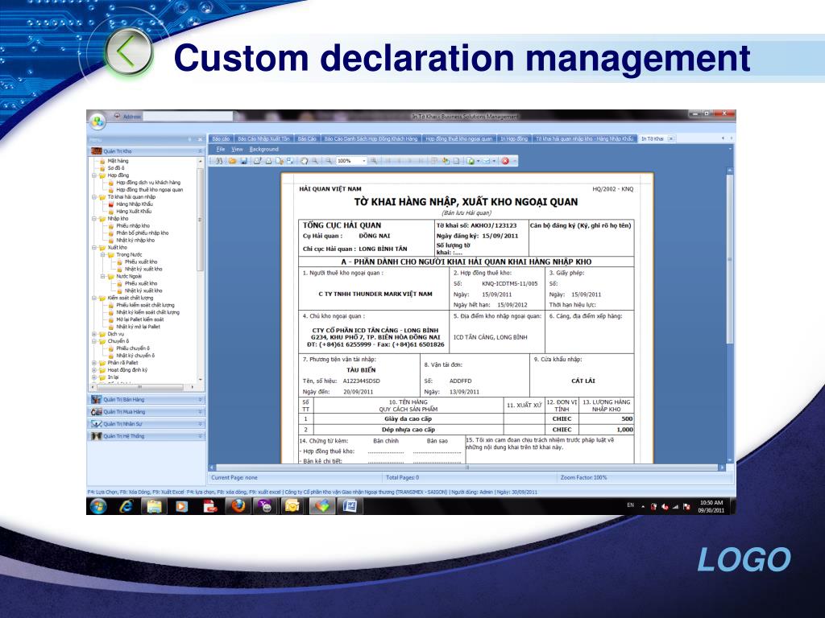Click the open folder icon in report toolbar
Image resolution: width=825 pixels, height=618 pixels.
[x=232, y=161]
